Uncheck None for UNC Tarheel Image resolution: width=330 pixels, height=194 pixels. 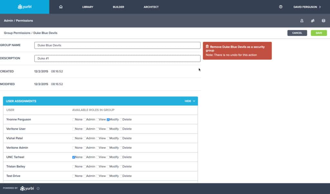pyautogui.click(x=74, y=157)
